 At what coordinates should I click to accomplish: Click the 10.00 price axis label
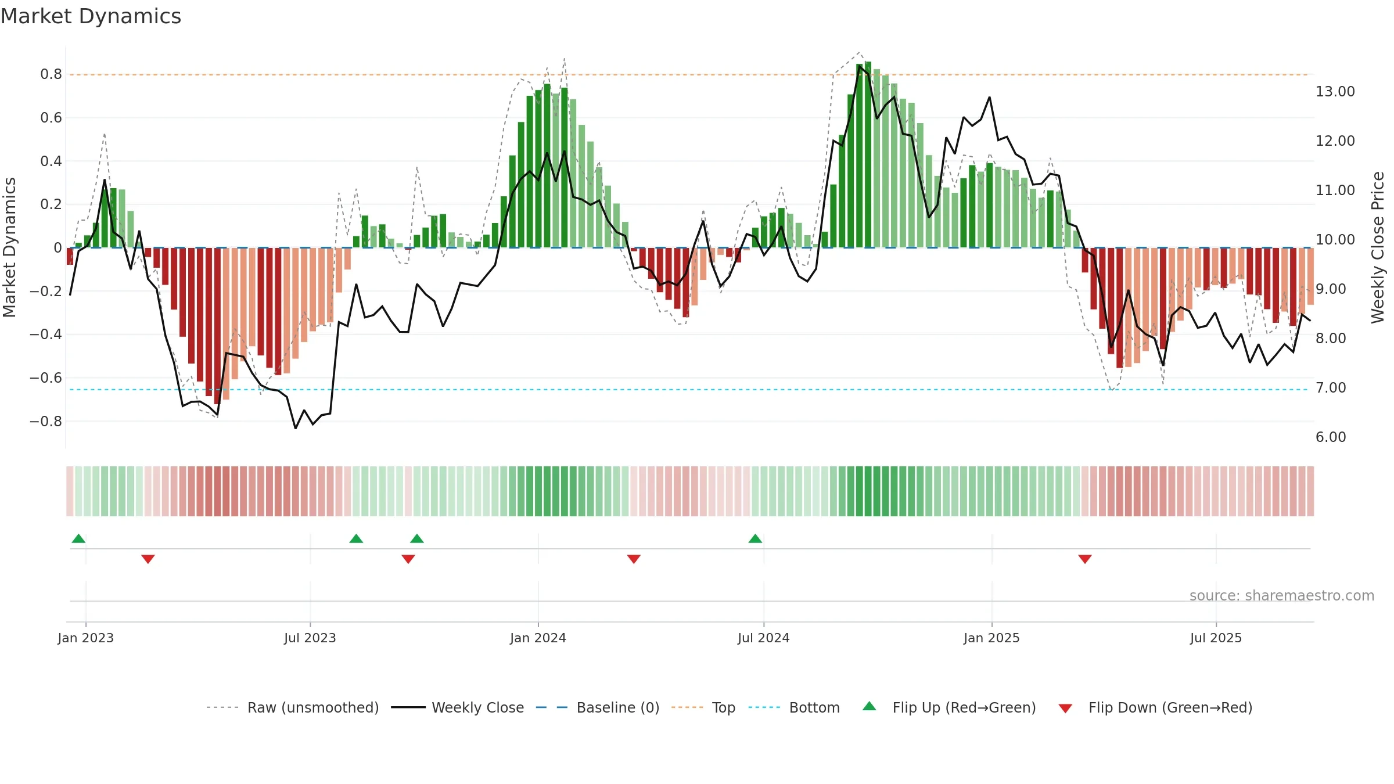pyautogui.click(x=1335, y=240)
